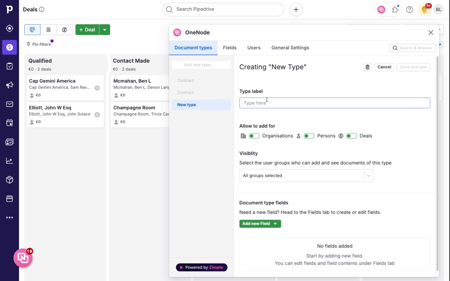Open Deals dollar icon in sidebar
450x281 pixels.
pos(10,47)
